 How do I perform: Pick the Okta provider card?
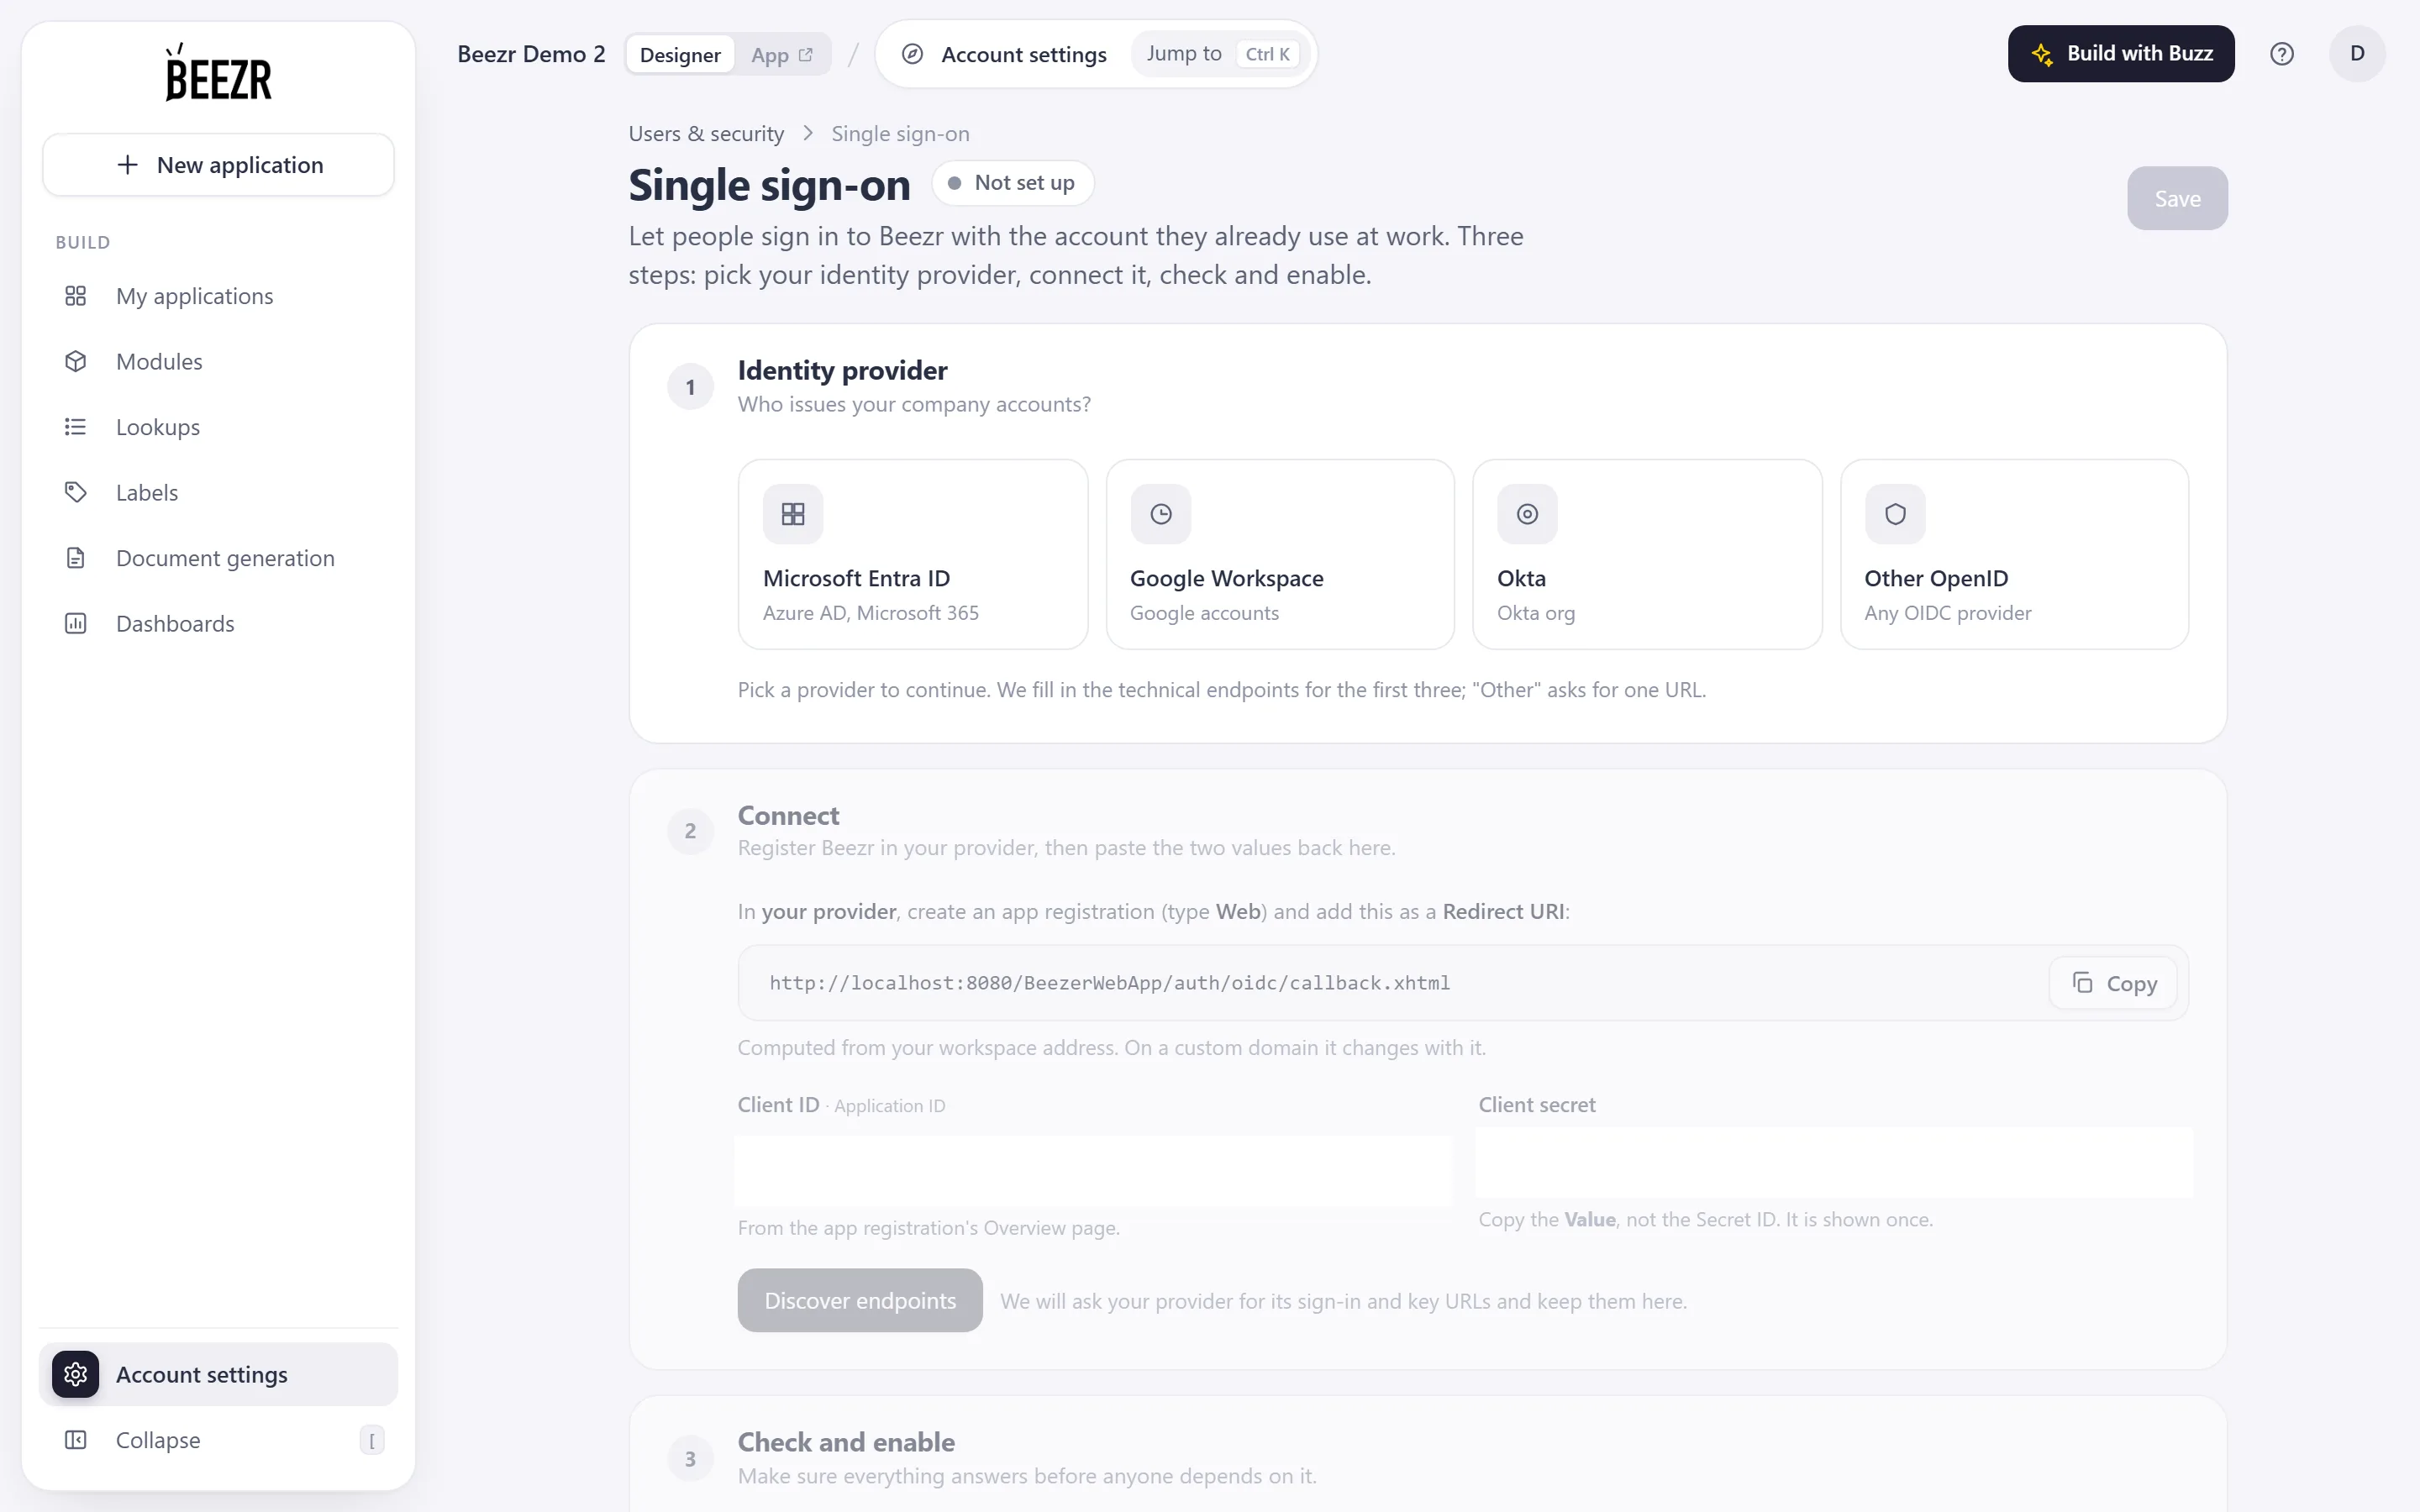pyautogui.click(x=1647, y=554)
